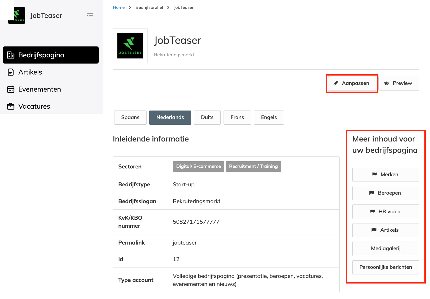
Task: Open the Artikels button in the right panel
Action: coord(386,230)
